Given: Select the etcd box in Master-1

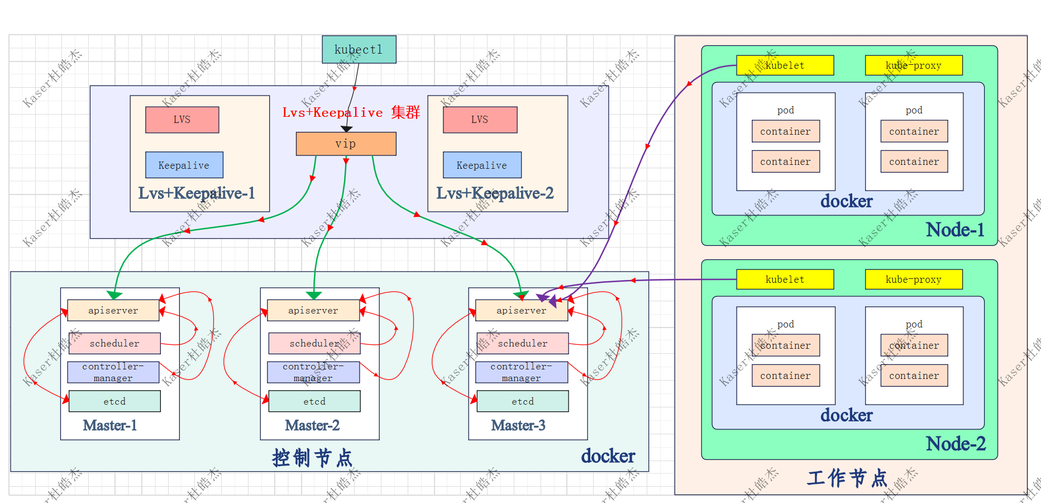Looking at the screenshot, I should click(114, 401).
